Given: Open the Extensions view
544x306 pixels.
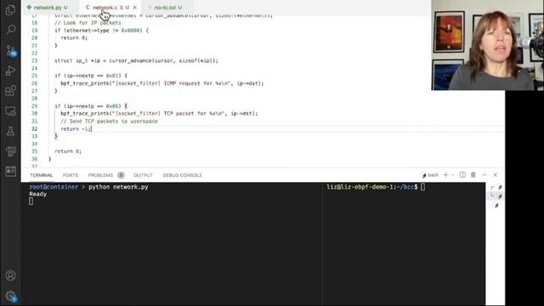Looking at the screenshot, I should coord(10,91).
